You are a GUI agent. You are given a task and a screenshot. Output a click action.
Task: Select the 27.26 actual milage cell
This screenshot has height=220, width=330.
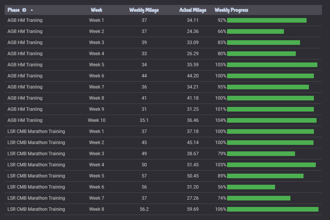coord(192,198)
